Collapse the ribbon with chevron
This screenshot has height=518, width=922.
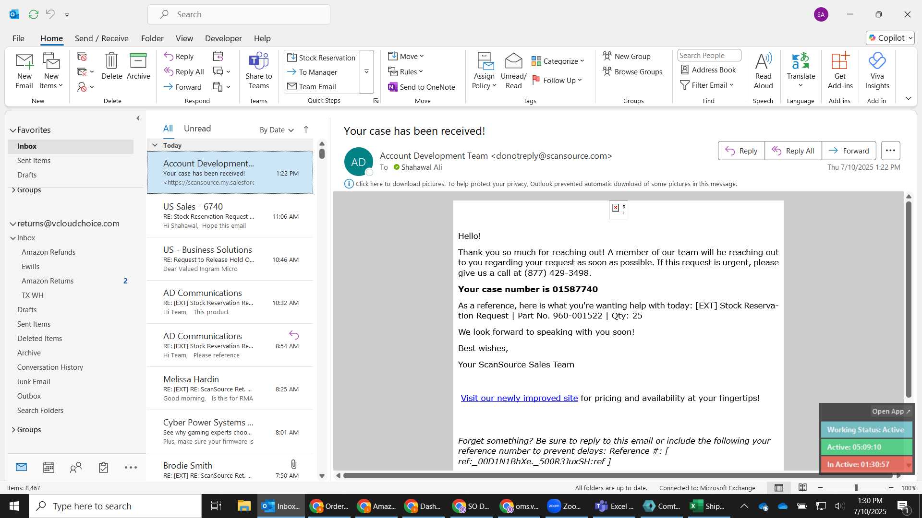908,98
